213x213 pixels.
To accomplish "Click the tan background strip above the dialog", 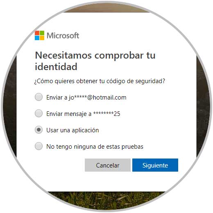I will [x=106, y=9].
